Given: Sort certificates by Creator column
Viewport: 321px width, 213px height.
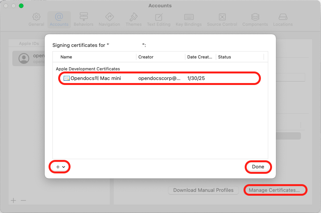Looking at the screenshot, I should pyautogui.click(x=146, y=57).
